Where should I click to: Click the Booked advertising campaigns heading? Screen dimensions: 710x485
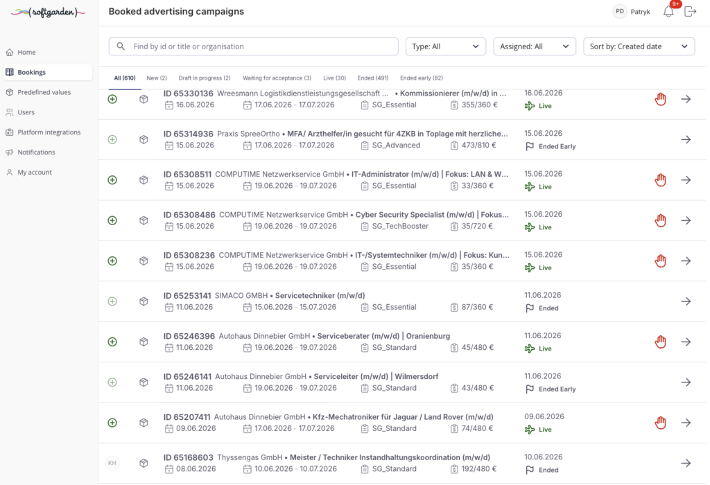tap(176, 12)
